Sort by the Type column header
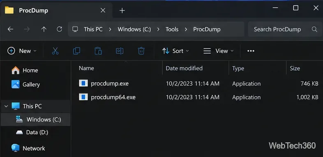The width and height of the screenshot is (323, 157). click(238, 68)
